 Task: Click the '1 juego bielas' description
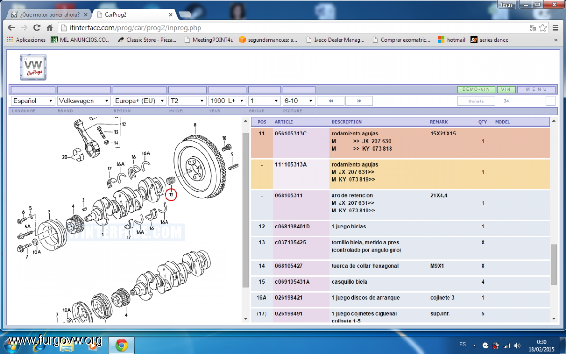coord(349,227)
